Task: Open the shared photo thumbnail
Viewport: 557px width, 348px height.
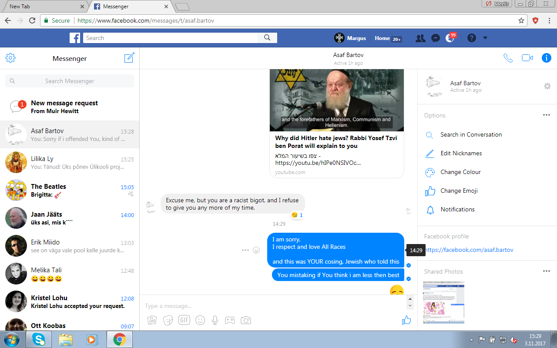Action: [443, 302]
